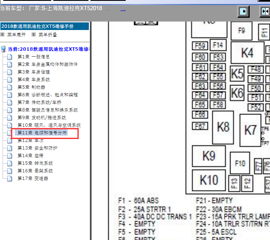This screenshot has height=240, width=270.
Task: Click the 'F3 - 40A DC DC TRANS 1' legend line
Action: 155,217
